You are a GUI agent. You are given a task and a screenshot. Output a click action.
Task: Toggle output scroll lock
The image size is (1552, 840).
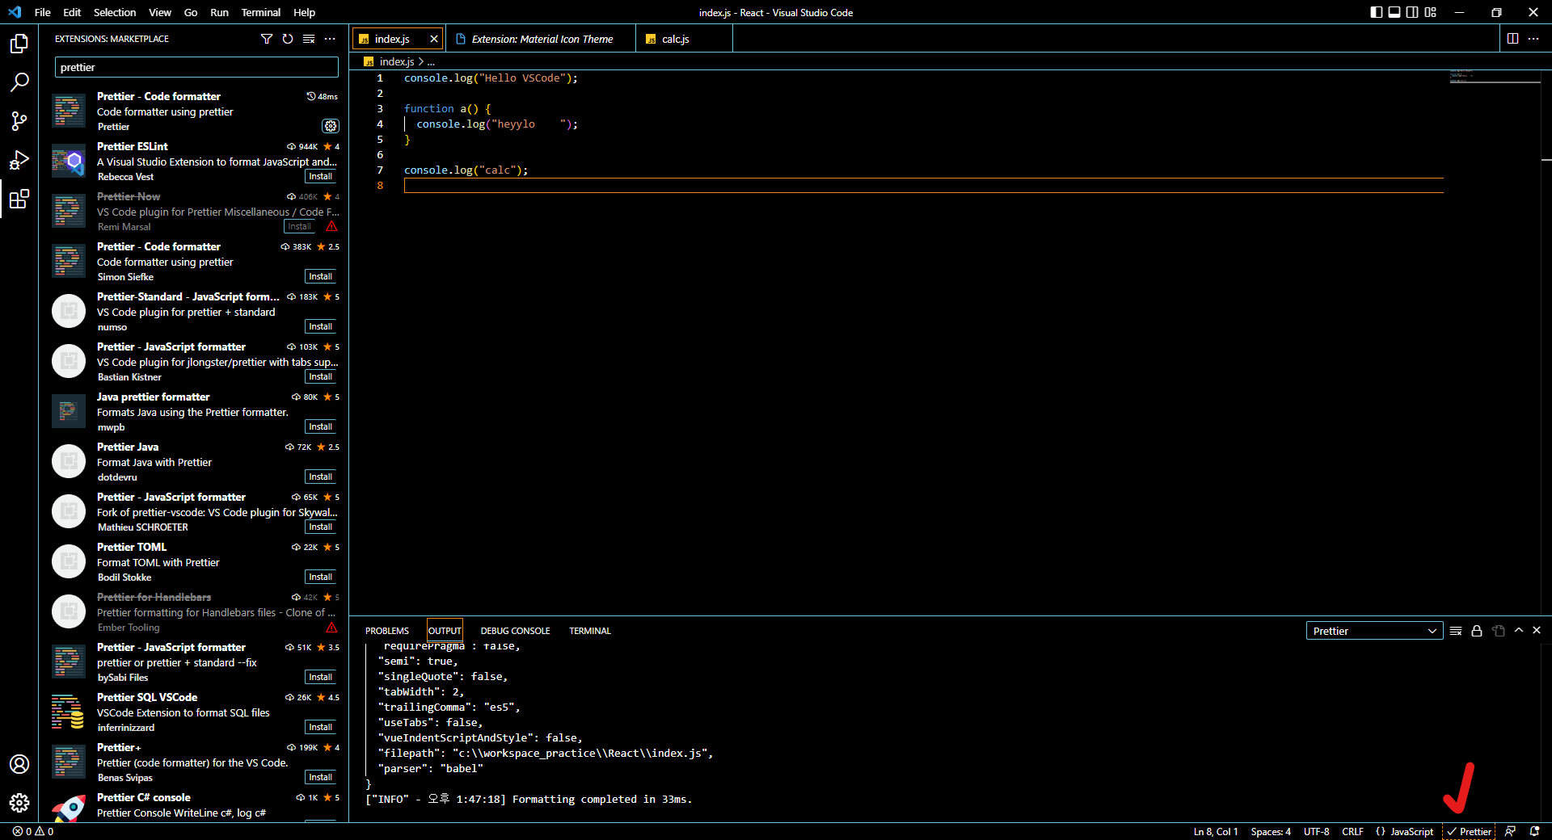pyautogui.click(x=1477, y=631)
